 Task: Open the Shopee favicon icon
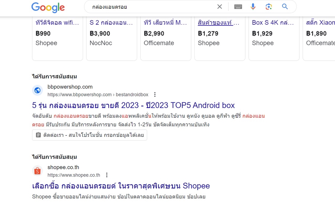tap(37, 171)
